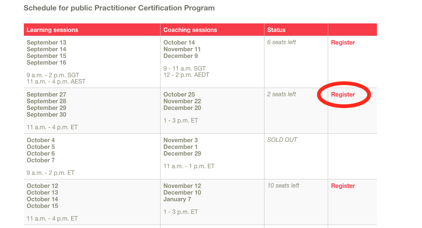Click the circled Register link
This screenshot has width=422, height=228.
pos(343,95)
